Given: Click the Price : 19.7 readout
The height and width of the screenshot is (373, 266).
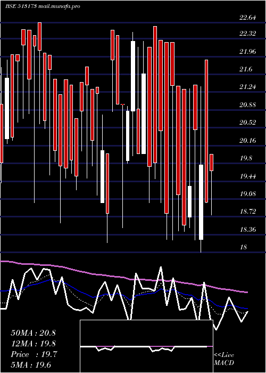Looking at the screenshot, I should click(x=34, y=355).
